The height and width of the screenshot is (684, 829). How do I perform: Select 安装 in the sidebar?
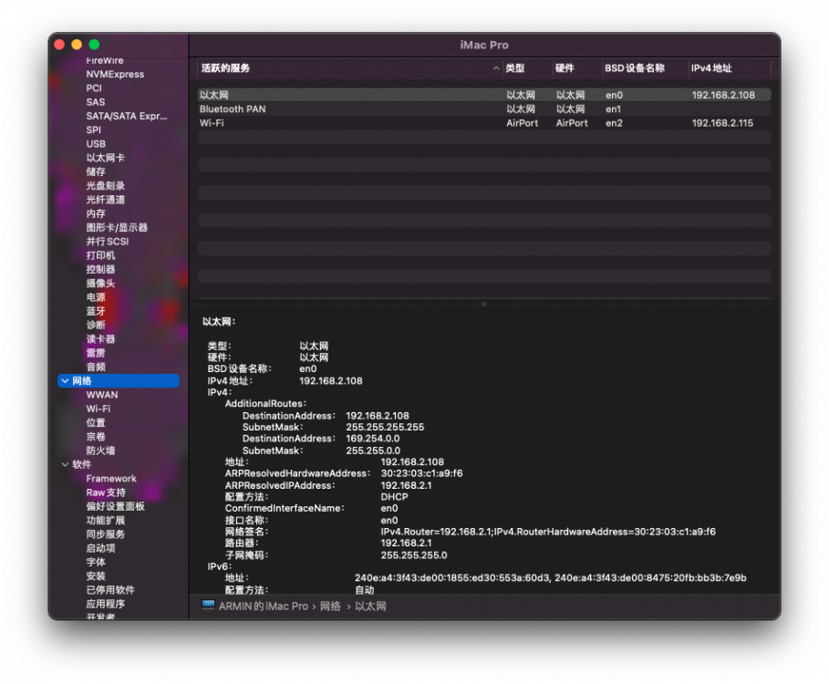coord(96,576)
